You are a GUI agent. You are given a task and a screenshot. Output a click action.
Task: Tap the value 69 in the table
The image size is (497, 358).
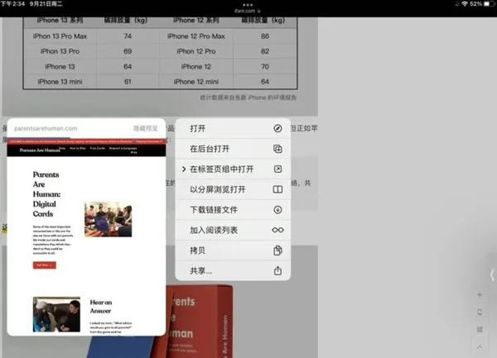[x=128, y=51]
